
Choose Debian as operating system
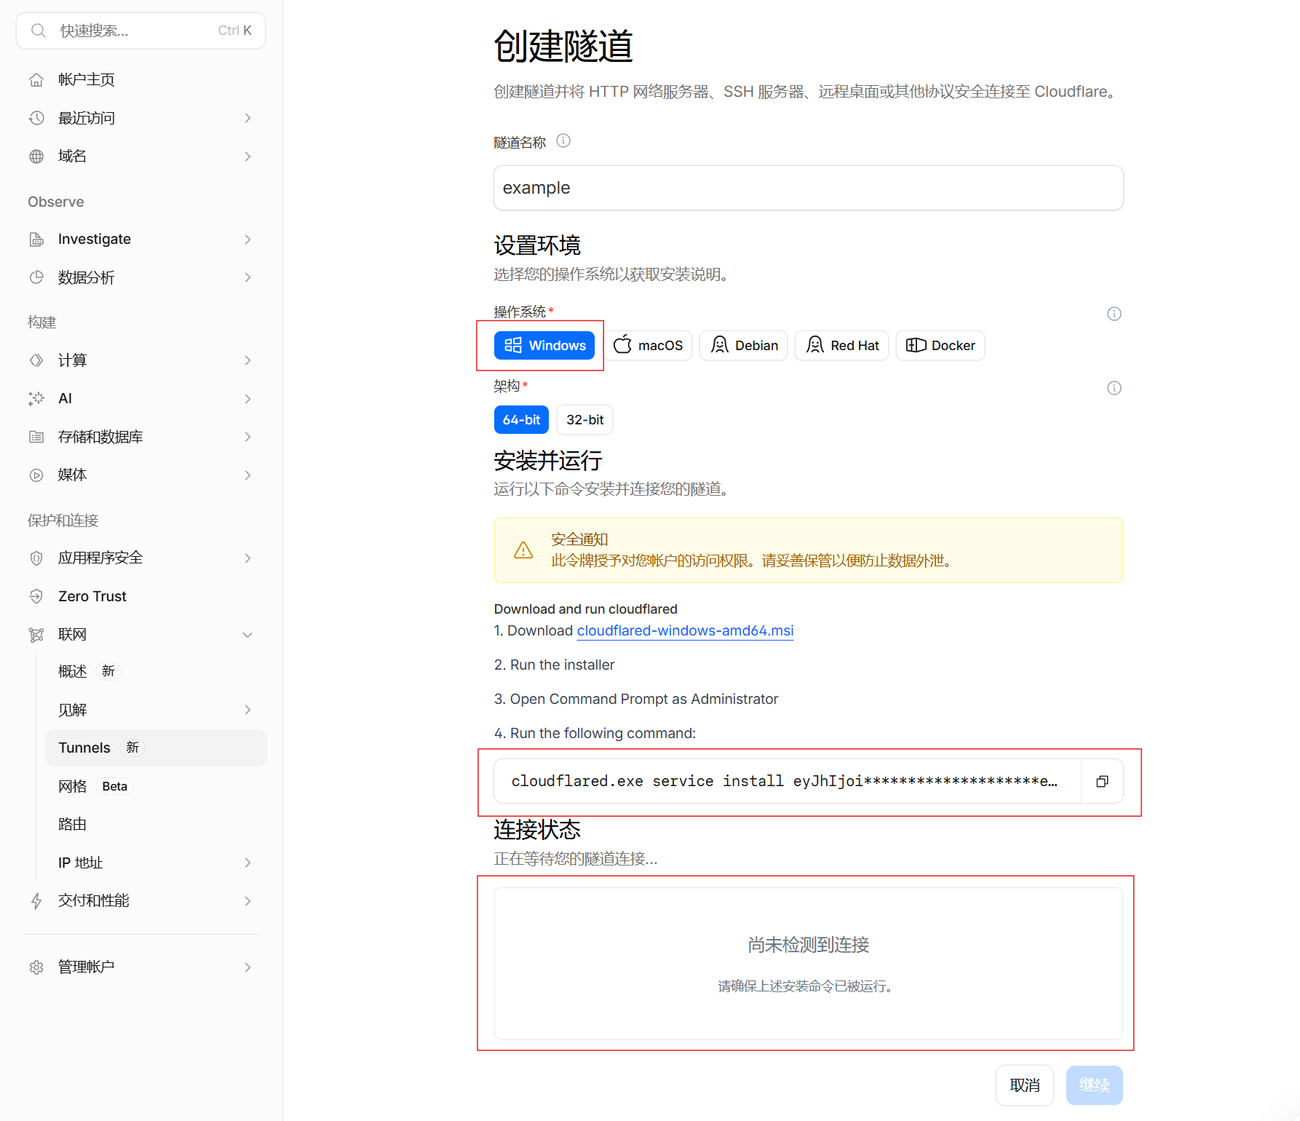click(744, 346)
